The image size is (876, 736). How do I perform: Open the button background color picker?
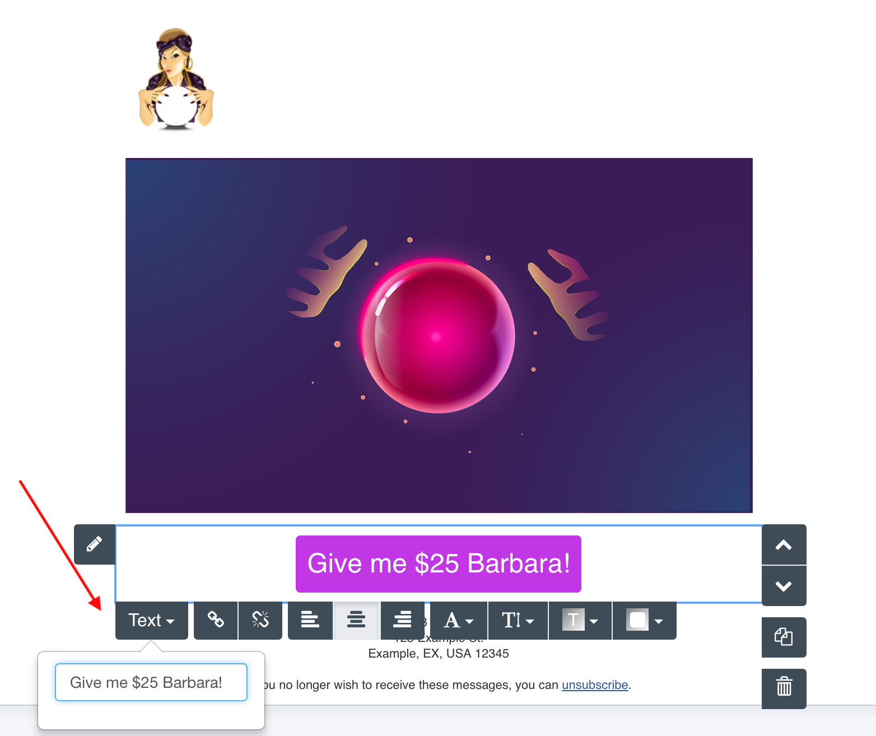point(645,620)
